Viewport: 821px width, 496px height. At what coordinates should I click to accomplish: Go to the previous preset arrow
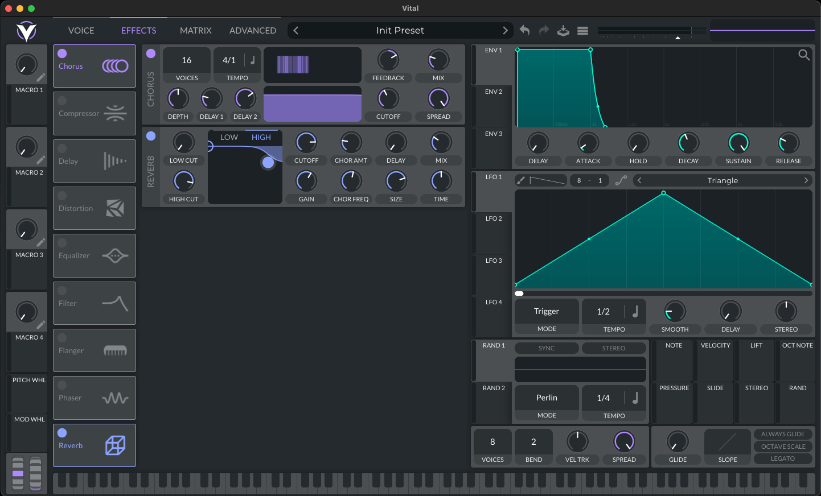click(296, 31)
